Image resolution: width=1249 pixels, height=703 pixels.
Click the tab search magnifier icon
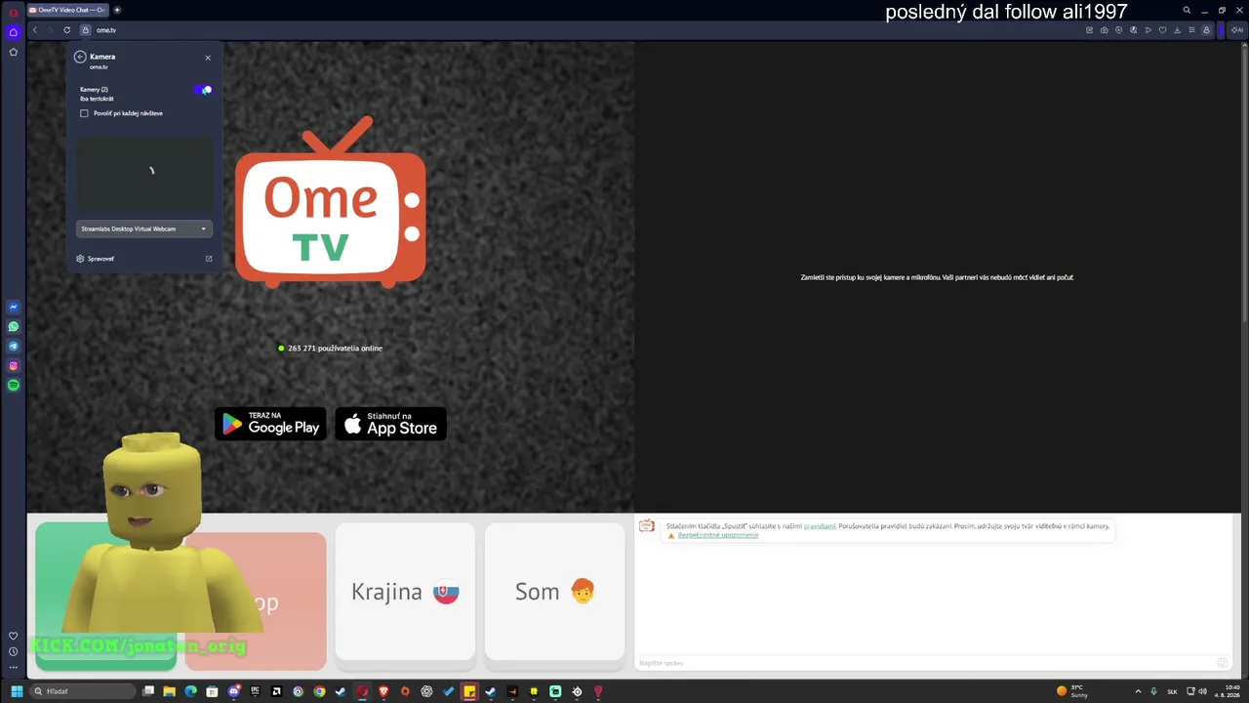point(1187,10)
